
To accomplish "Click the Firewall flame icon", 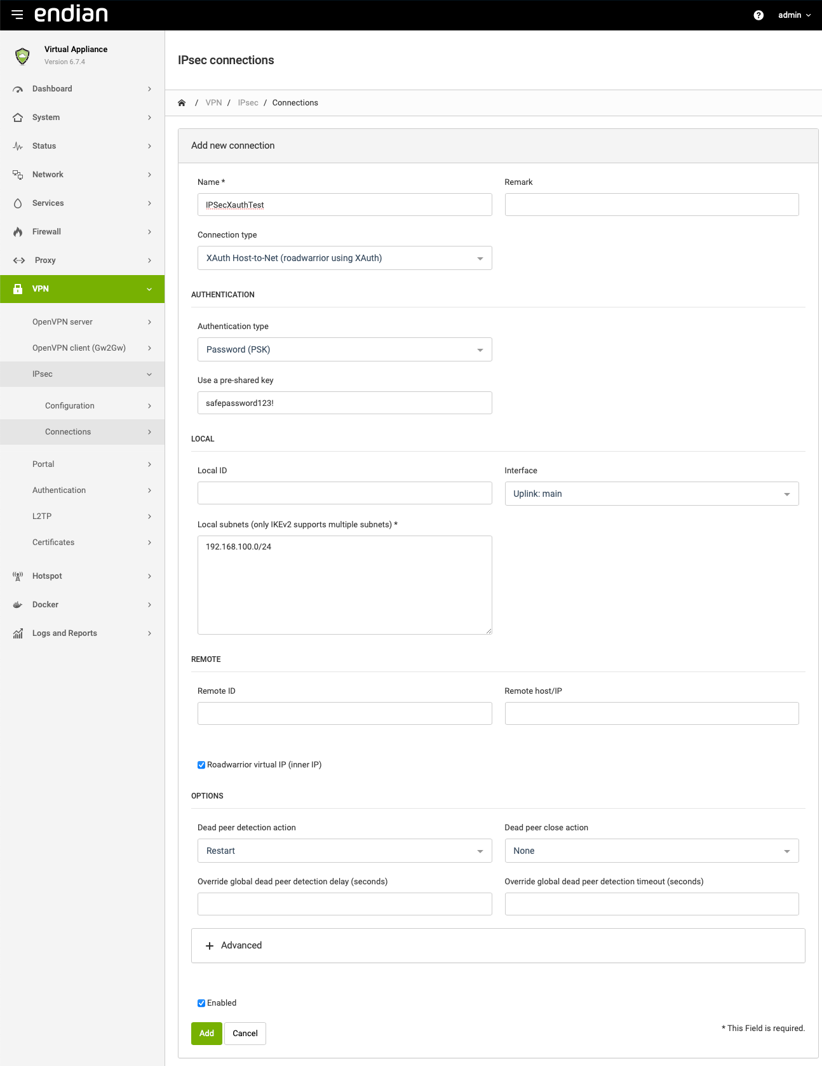I will pyautogui.click(x=18, y=232).
